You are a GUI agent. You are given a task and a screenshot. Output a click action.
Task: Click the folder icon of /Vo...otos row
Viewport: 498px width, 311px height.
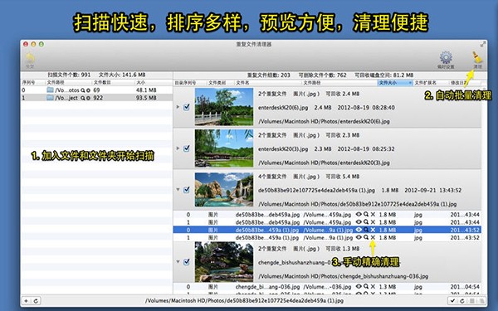click(50, 90)
